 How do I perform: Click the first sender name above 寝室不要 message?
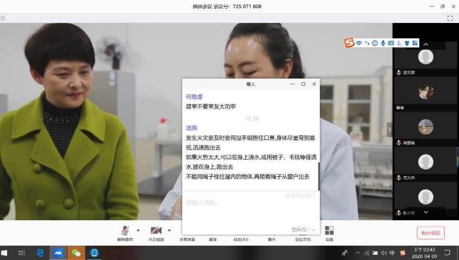click(194, 97)
